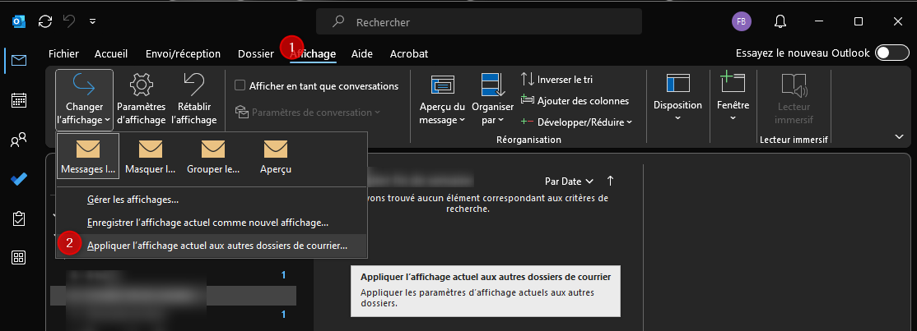Click the Rechercher search field

[479, 22]
